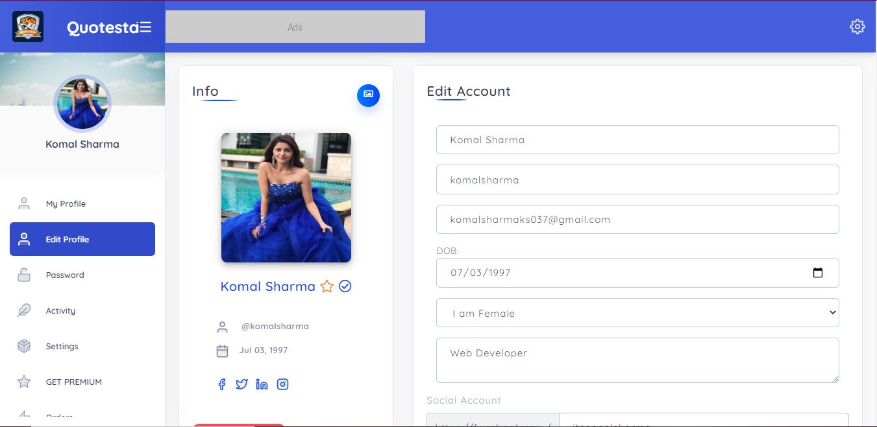Screen dimensions: 877x427
Task: Select Password in the sidebar menu
Action: tap(65, 275)
